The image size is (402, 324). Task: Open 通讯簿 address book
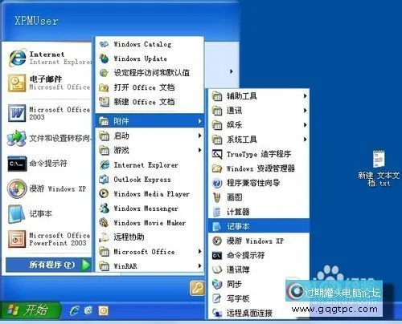259,269
